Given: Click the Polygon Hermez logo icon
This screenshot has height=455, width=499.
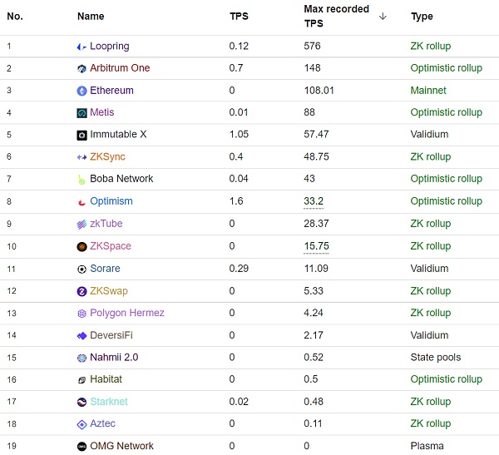Looking at the screenshot, I should click(x=82, y=314).
